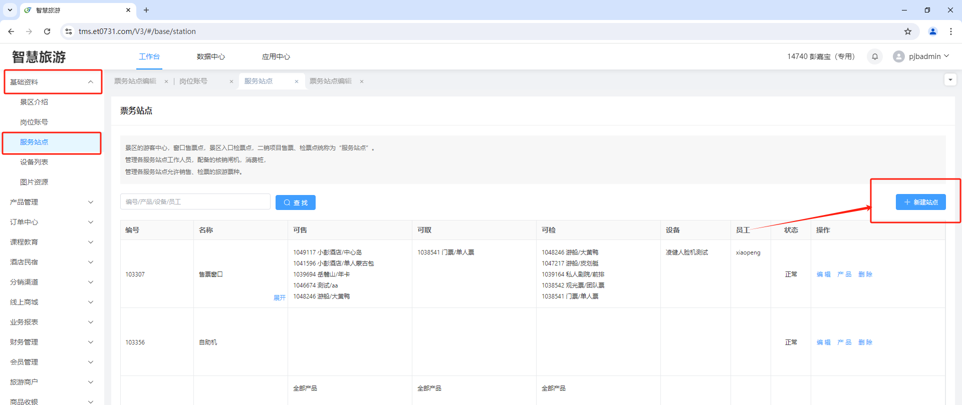
Task: Bookmark this page with the star icon
Action: [908, 31]
